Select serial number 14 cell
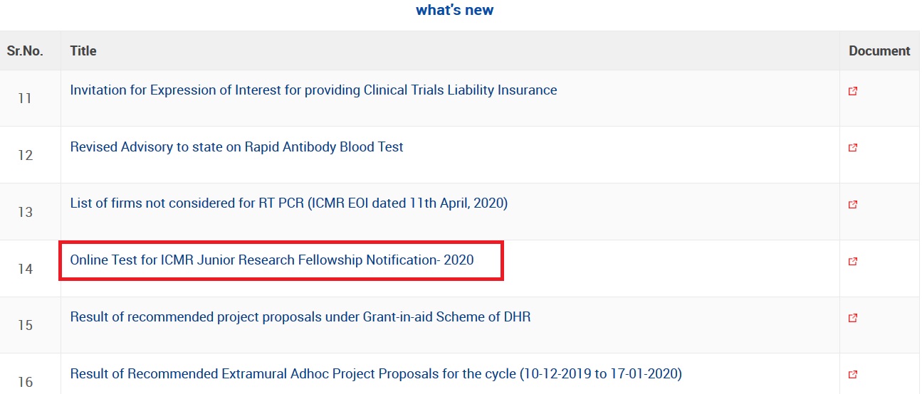Screen dimensions: 922x394 point(25,269)
